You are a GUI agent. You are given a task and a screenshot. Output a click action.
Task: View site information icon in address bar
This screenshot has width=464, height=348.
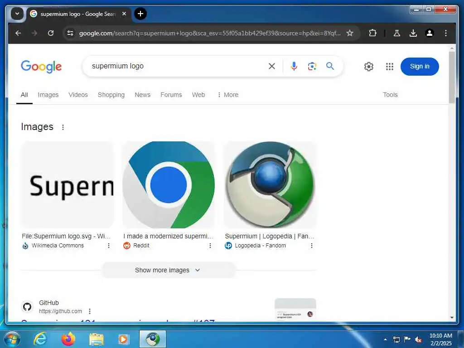click(70, 33)
